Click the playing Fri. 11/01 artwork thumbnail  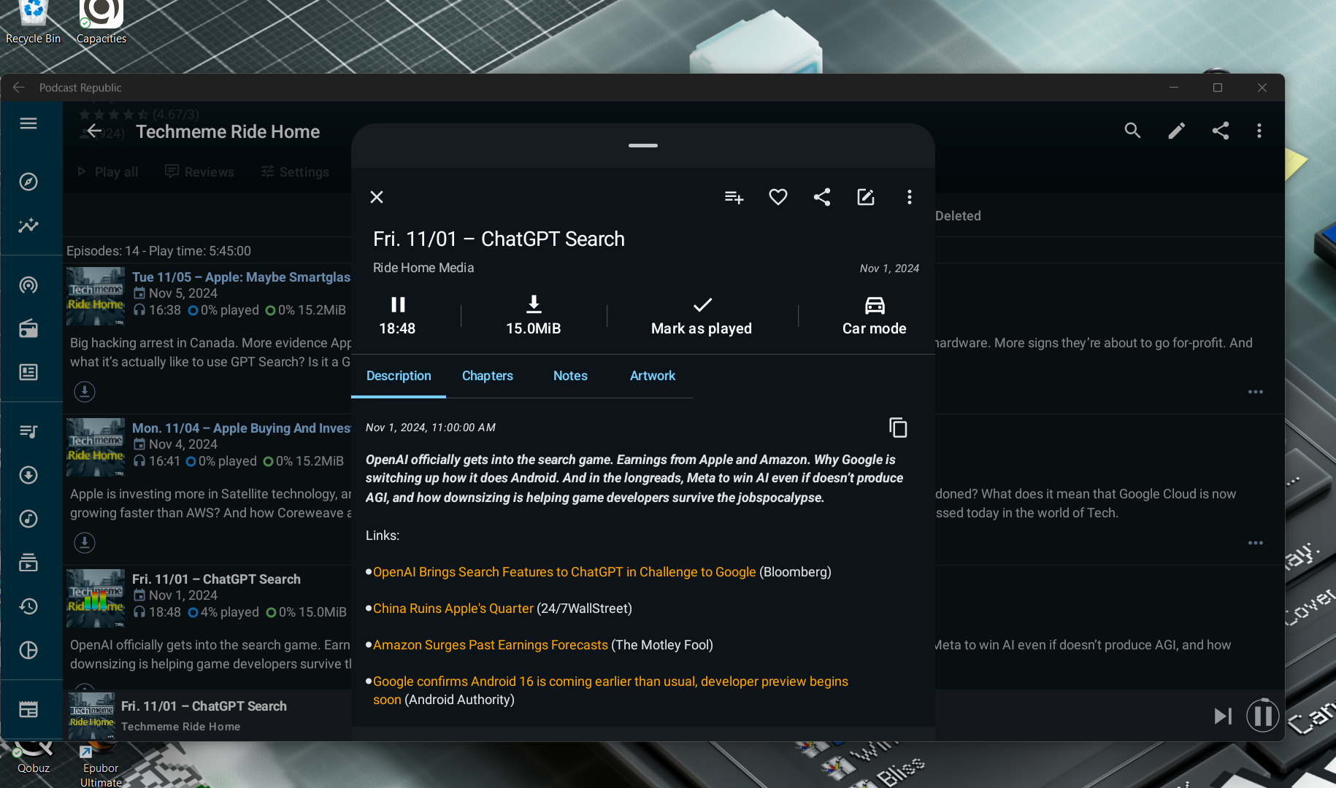(x=96, y=598)
